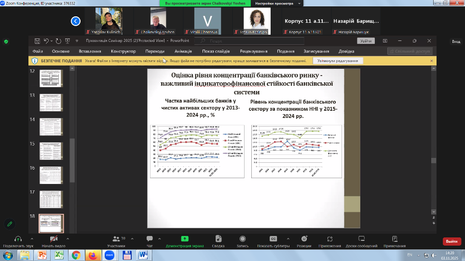Start recording with the Запись icon

pyautogui.click(x=242, y=238)
